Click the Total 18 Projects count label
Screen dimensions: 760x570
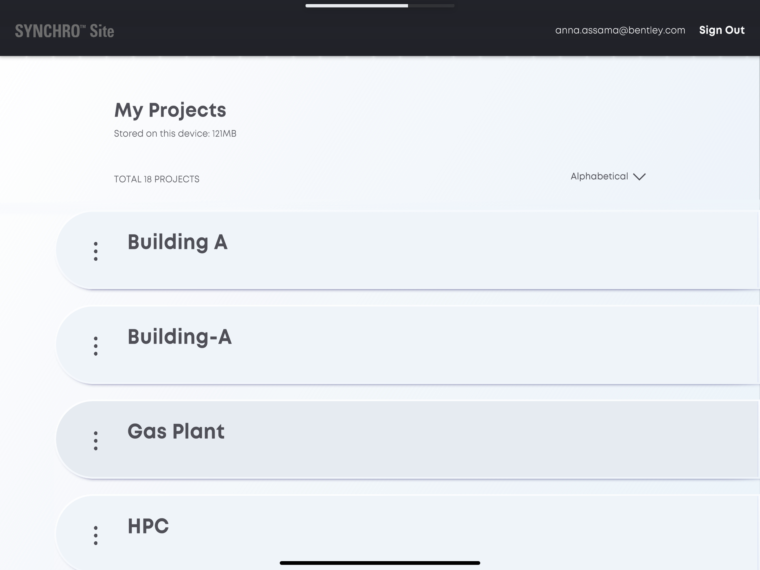(x=157, y=179)
